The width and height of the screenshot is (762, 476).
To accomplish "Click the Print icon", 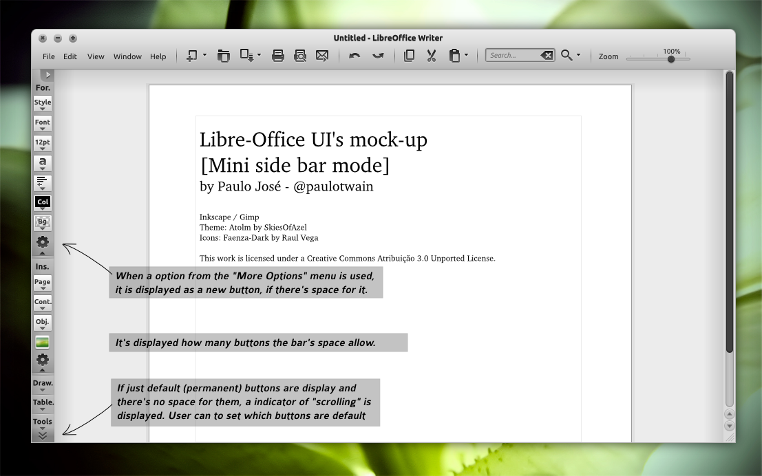I will [278, 56].
